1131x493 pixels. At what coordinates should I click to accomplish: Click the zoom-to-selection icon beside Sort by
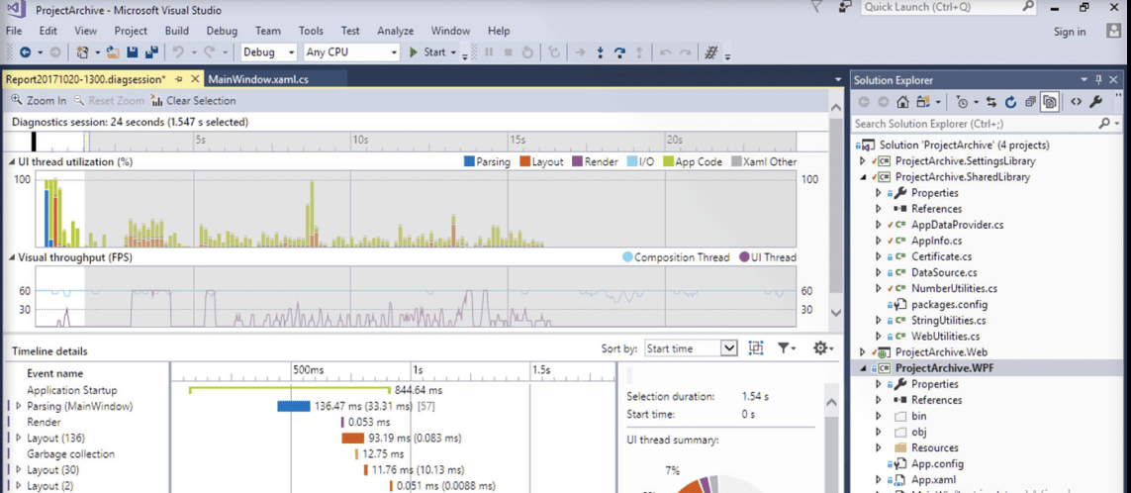(x=755, y=347)
